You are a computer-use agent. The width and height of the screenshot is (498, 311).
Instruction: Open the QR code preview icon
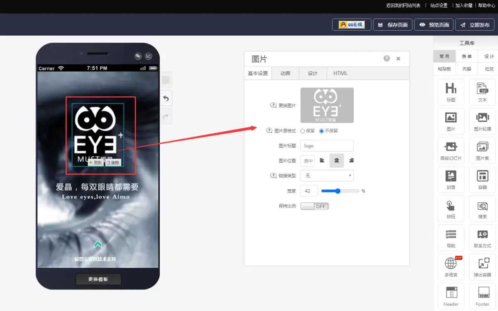point(166,80)
